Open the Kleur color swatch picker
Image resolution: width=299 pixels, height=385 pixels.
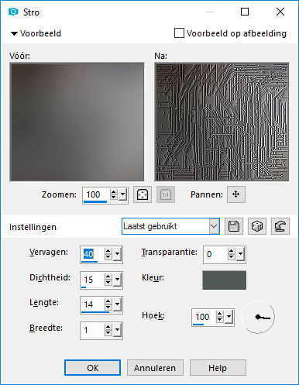pos(225,280)
